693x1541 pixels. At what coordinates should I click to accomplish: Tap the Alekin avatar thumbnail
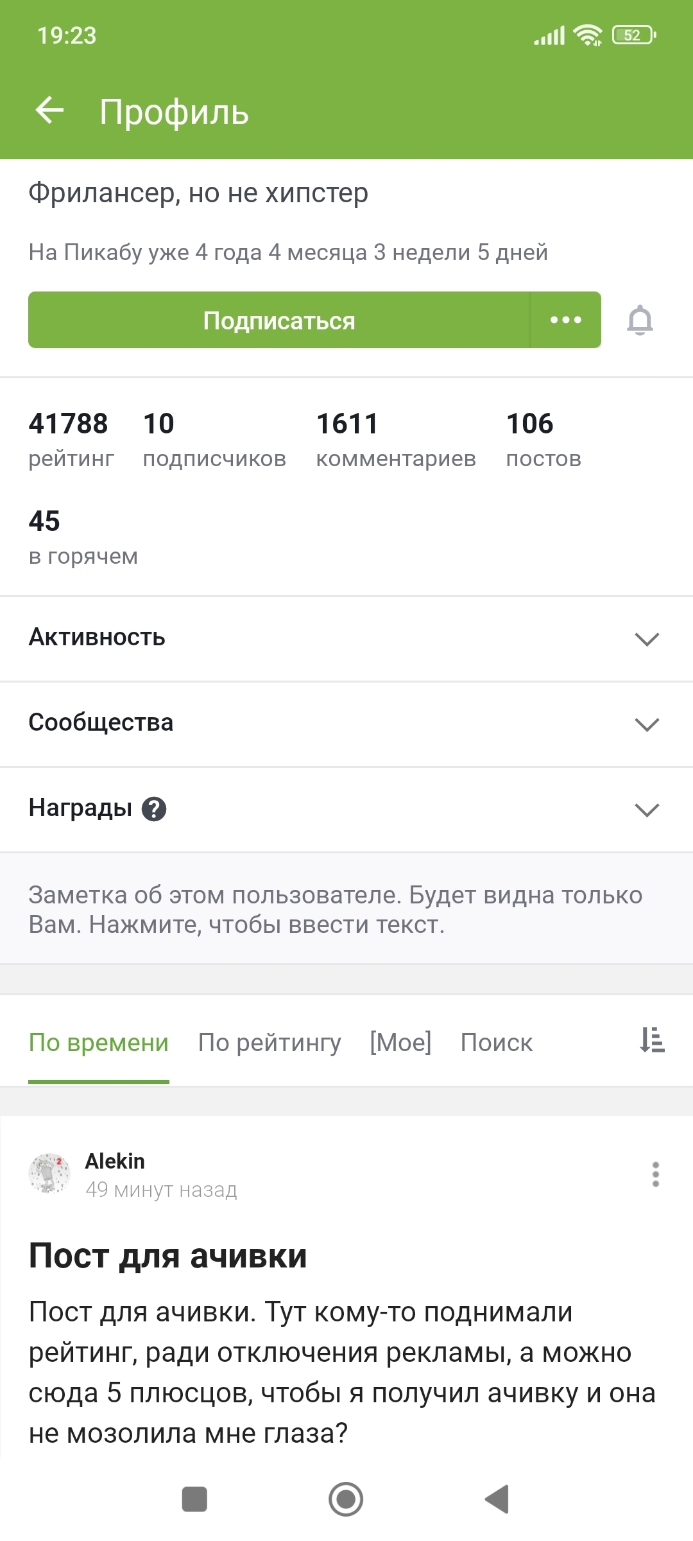coord(49,1173)
